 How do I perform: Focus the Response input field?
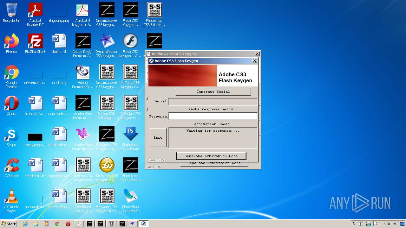coord(213,116)
